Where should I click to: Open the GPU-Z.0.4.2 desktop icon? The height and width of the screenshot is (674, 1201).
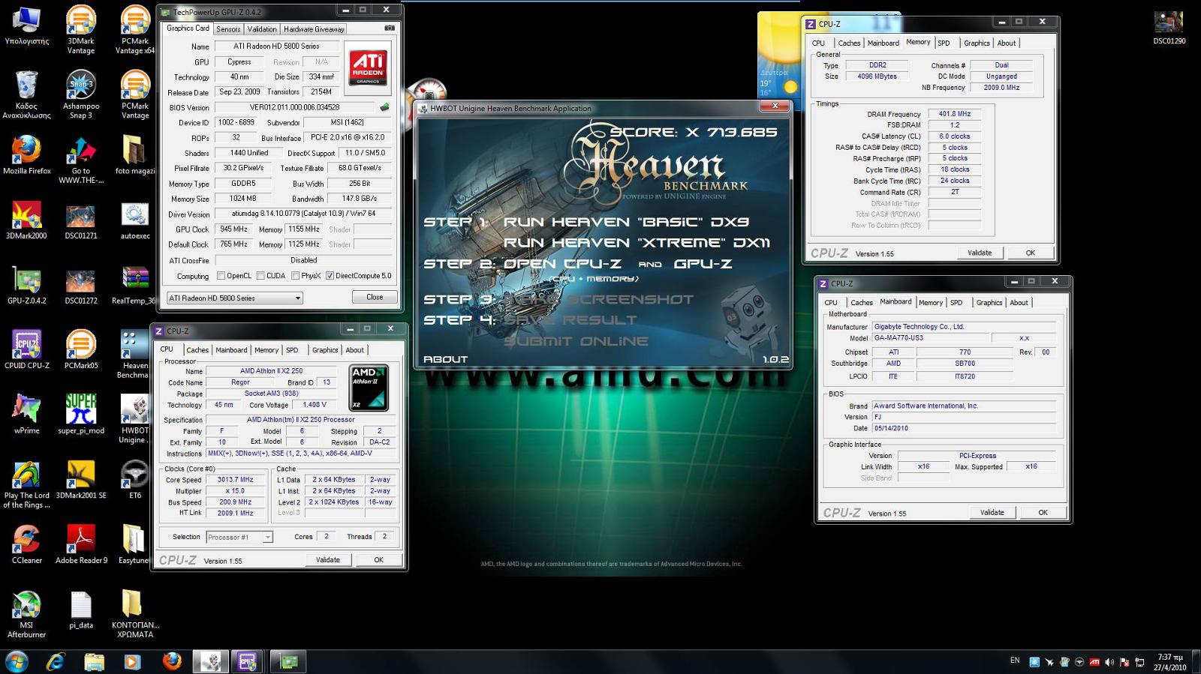click(x=26, y=285)
